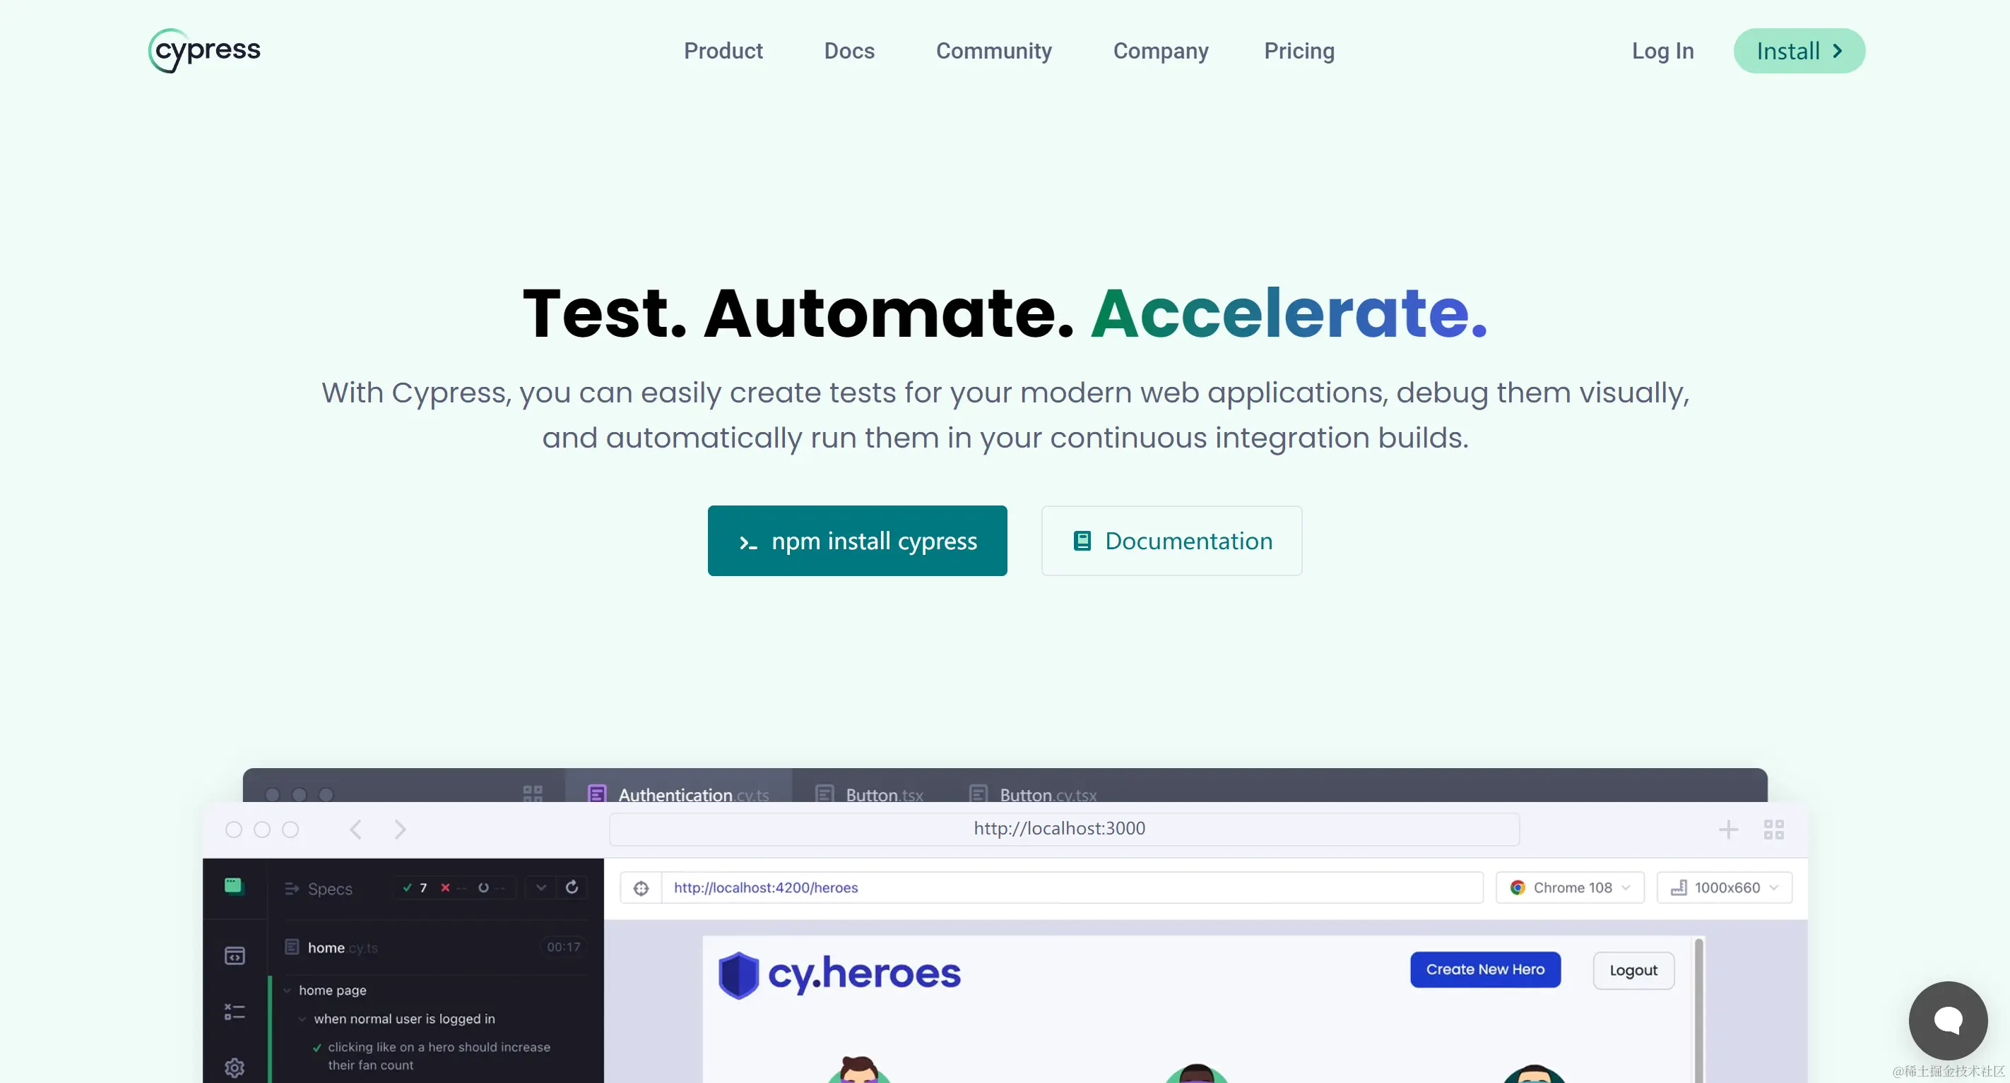Open the Pricing page in navigation
This screenshot has width=2010, height=1083.
pyautogui.click(x=1299, y=51)
